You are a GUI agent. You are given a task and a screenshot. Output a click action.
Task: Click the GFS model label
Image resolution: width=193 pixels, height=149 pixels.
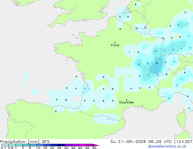46,142
